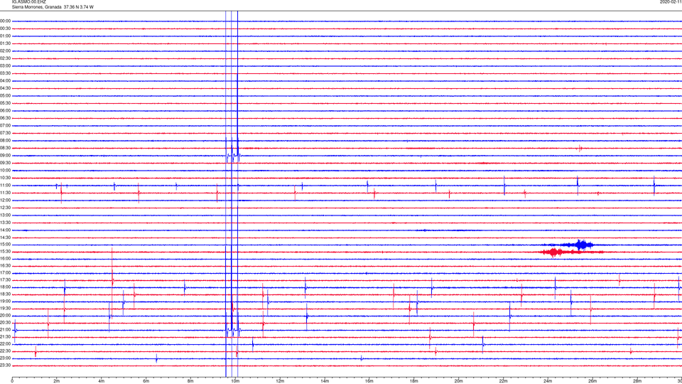Select the 01:00 trace time label

pos(6,36)
